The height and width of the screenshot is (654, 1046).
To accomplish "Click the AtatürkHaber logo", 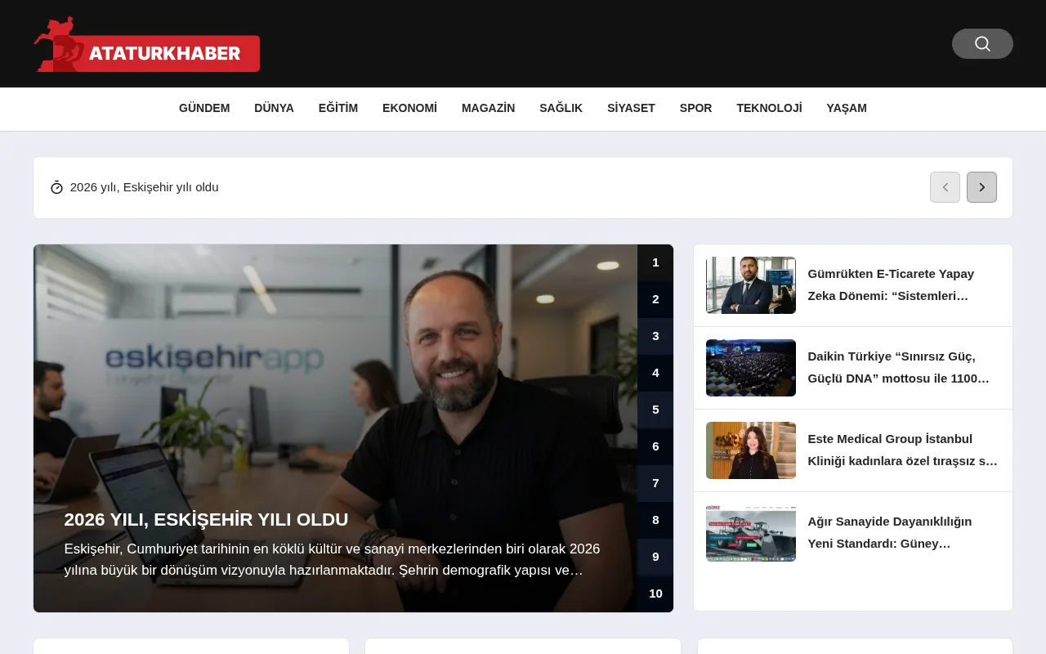I will coord(146,43).
